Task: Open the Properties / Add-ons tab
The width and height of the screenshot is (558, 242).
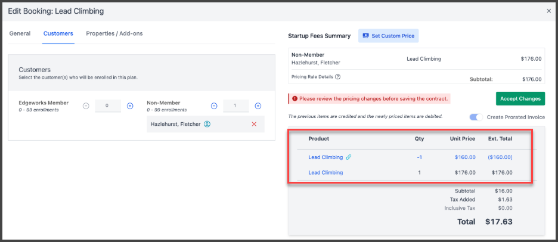Action: coord(114,33)
